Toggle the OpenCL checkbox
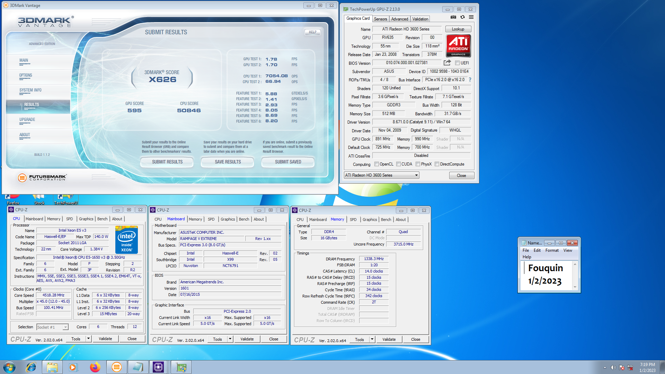The image size is (665, 374). [376, 164]
